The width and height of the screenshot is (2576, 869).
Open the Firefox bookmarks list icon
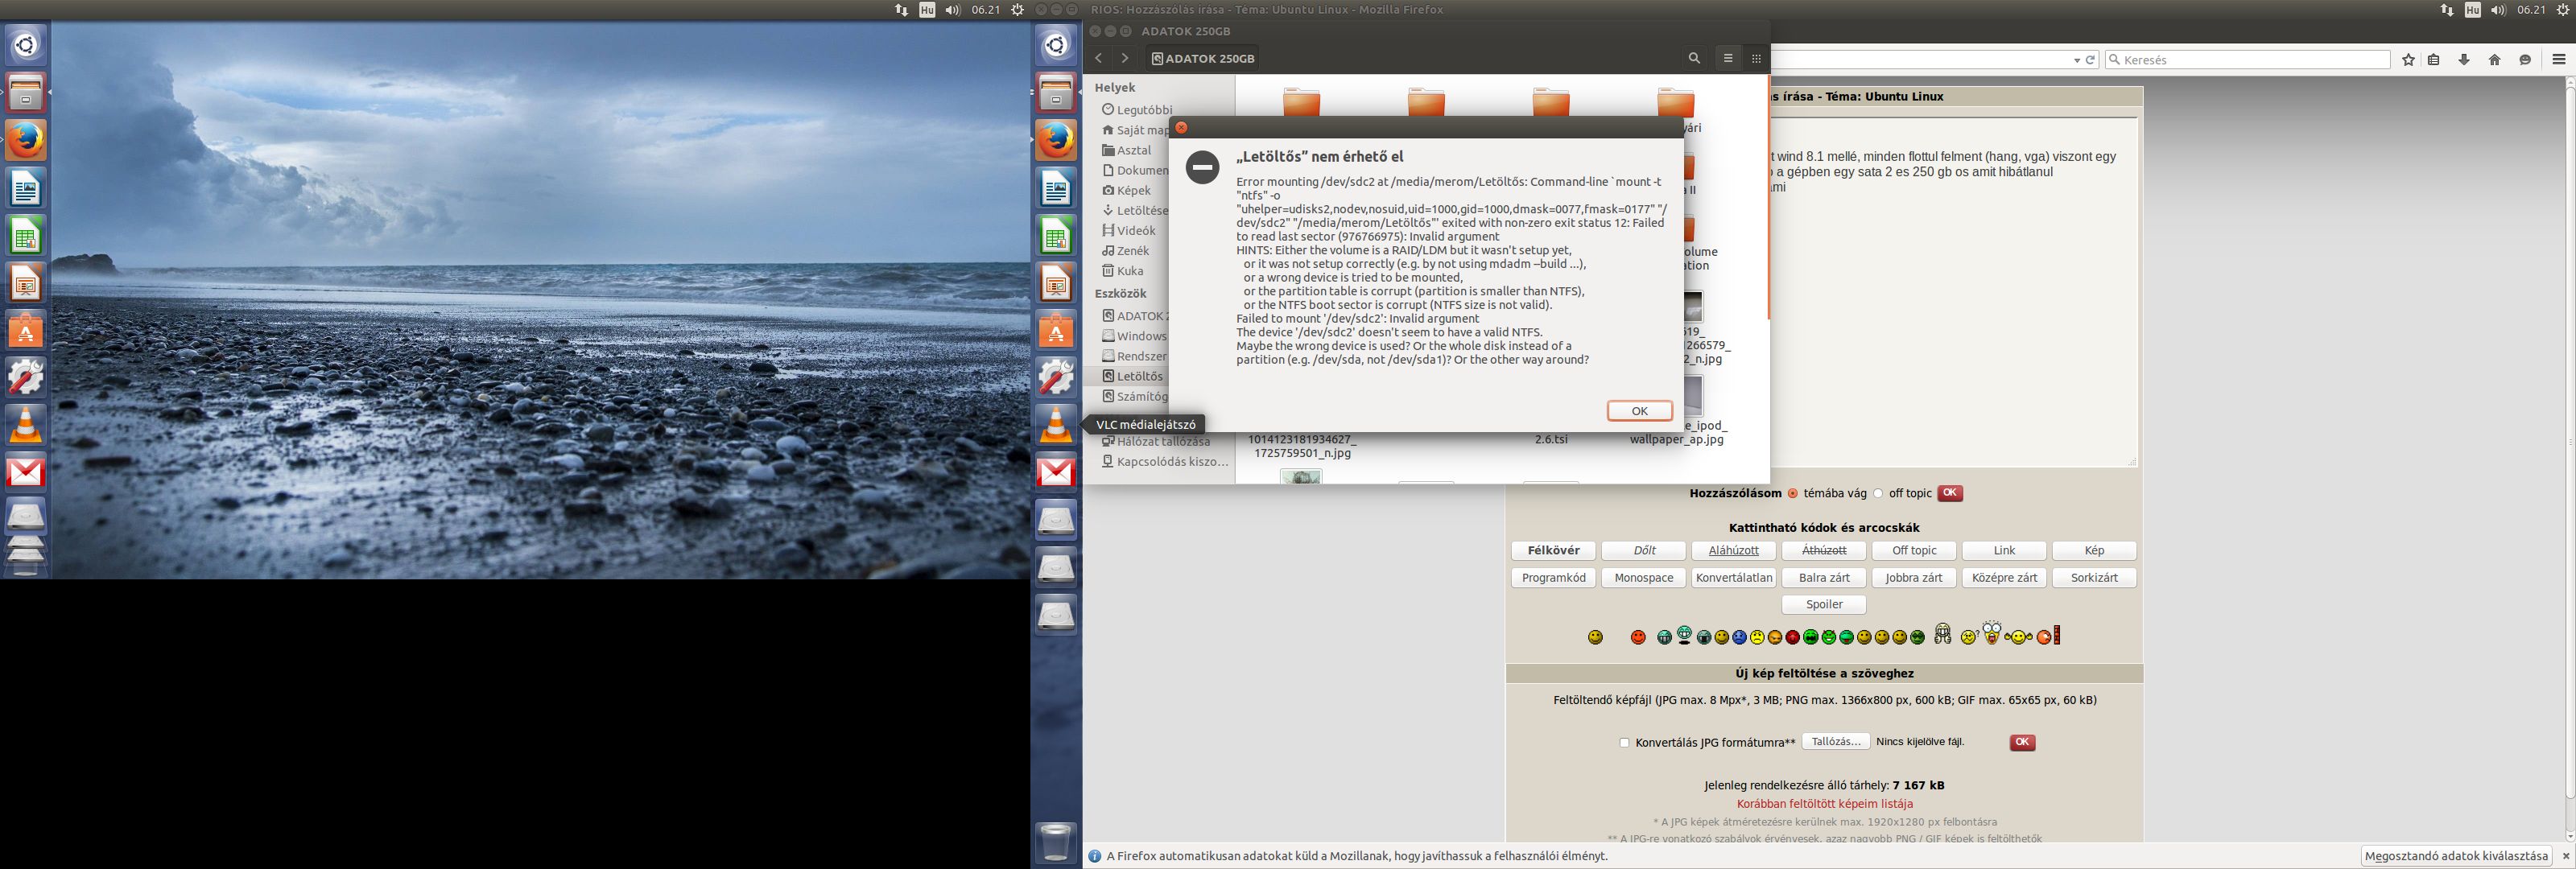(x=2434, y=60)
